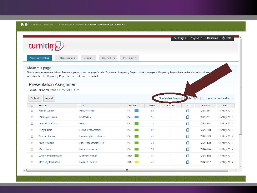This screenshot has height=193, width=257.
Task: Tick checkbox for MyPresentation row
Action: [x=32, y=155]
